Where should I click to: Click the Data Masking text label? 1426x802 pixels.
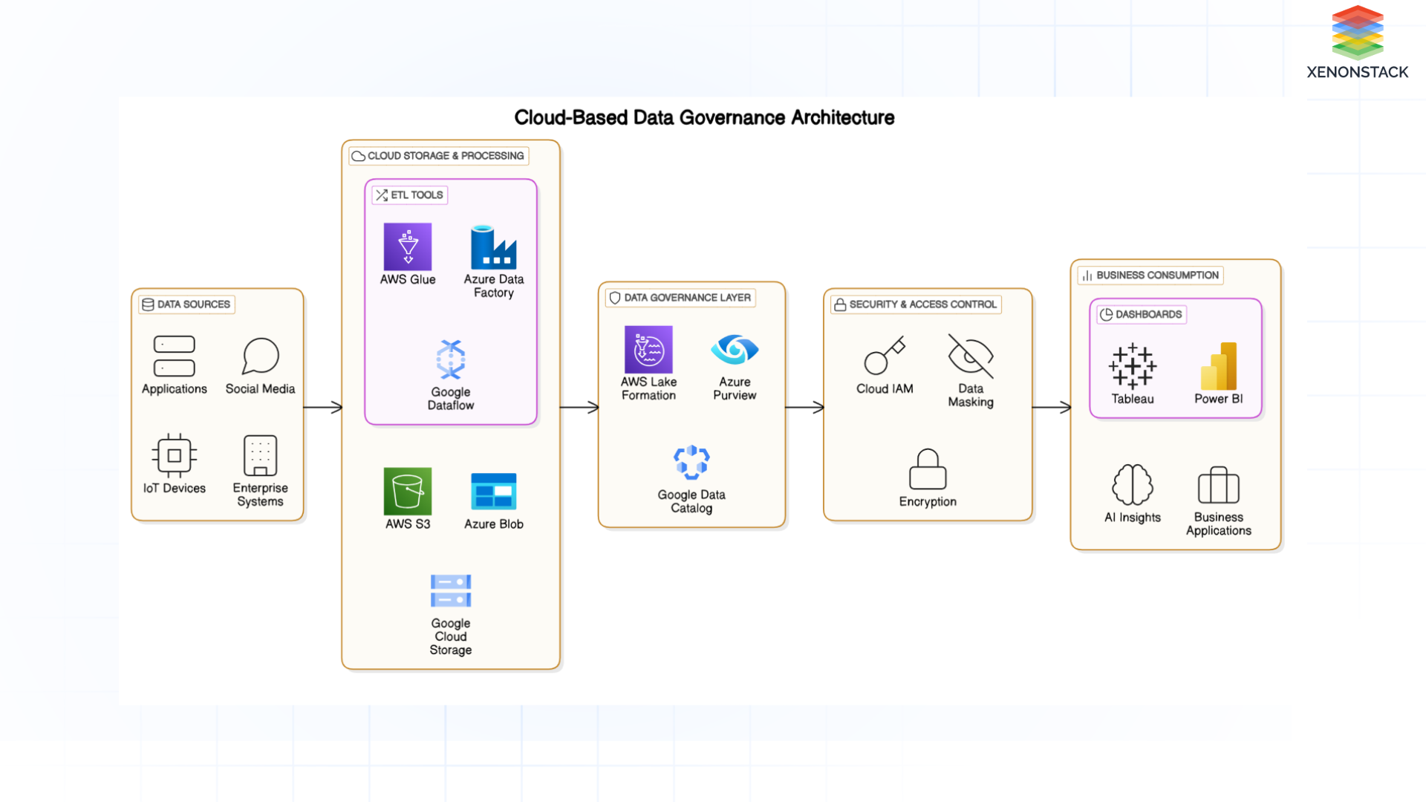pyautogui.click(x=970, y=395)
